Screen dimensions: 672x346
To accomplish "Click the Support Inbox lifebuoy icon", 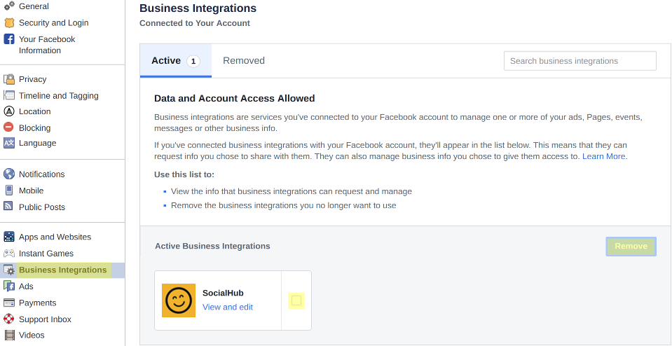I will (9, 319).
